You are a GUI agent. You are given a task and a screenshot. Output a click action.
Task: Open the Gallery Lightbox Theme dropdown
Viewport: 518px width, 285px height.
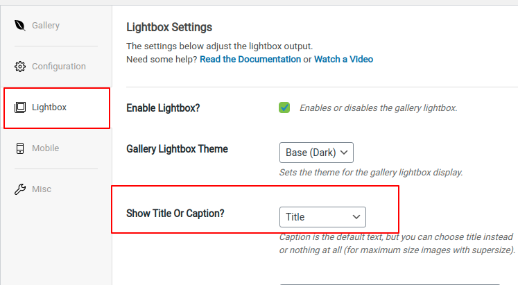click(x=316, y=153)
